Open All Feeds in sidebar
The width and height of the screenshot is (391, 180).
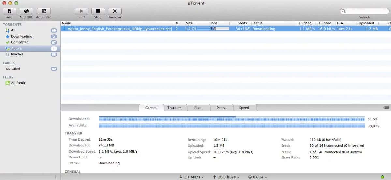pyautogui.click(x=18, y=83)
